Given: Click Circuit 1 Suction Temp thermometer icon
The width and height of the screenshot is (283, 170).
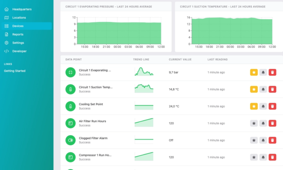Looking at the screenshot, I should (71, 89).
